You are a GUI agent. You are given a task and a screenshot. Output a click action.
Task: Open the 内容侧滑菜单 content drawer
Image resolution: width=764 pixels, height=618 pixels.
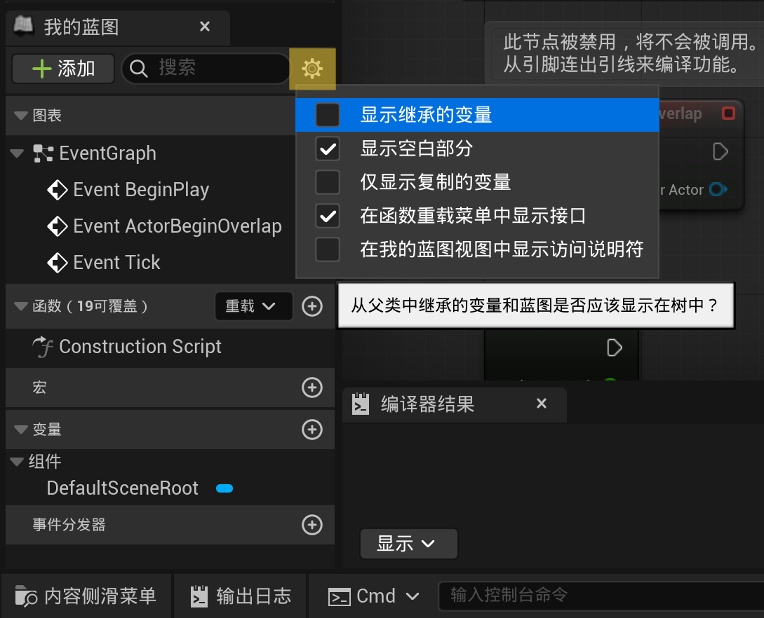86,596
